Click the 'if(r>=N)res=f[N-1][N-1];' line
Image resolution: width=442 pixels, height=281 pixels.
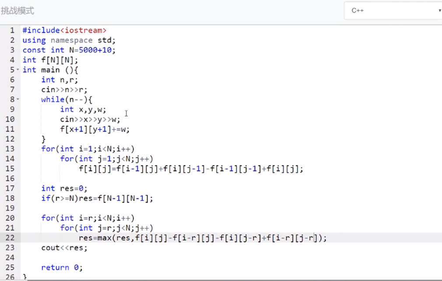click(x=97, y=198)
